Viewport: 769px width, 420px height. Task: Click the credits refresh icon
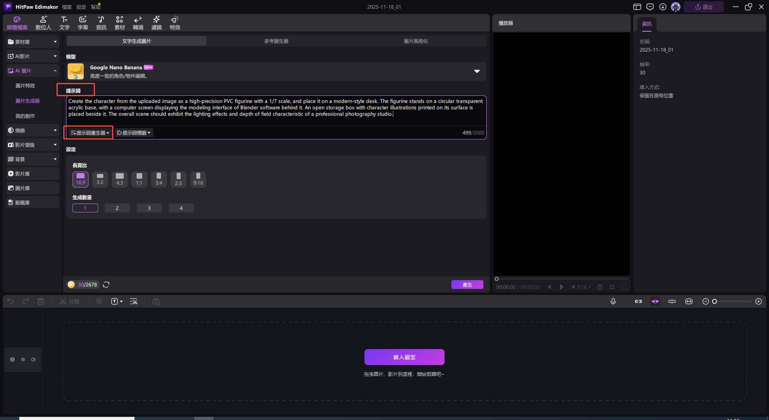click(106, 285)
